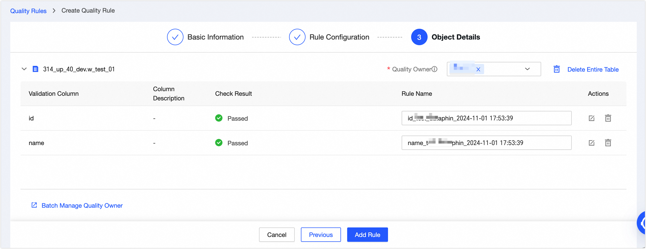Click the Quality Owner info icon
This screenshot has width=646, height=249.
point(435,69)
